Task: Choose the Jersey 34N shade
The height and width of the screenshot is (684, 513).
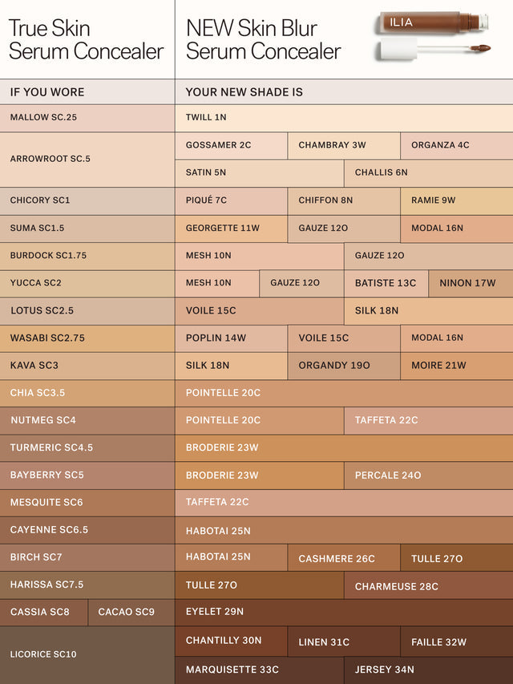Action: click(x=429, y=670)
